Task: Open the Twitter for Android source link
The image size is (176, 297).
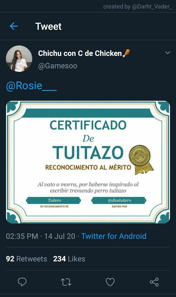Action: pos(114,236)
